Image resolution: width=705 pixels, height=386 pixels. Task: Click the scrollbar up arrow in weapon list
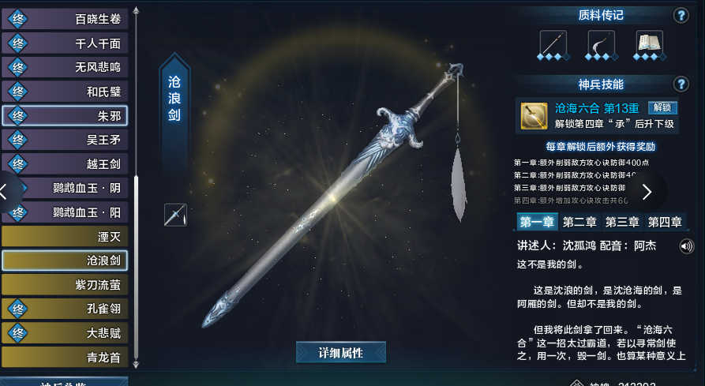tap(136, 10)
